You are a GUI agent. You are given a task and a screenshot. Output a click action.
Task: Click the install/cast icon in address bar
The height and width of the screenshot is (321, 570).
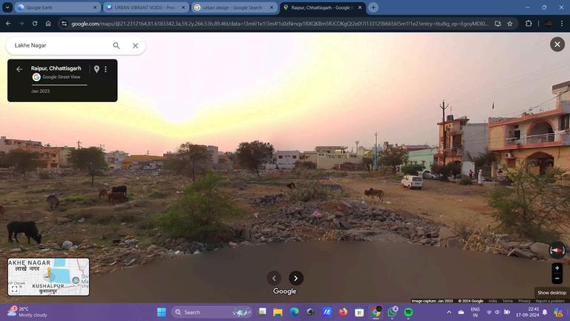(x=498, y=24)
